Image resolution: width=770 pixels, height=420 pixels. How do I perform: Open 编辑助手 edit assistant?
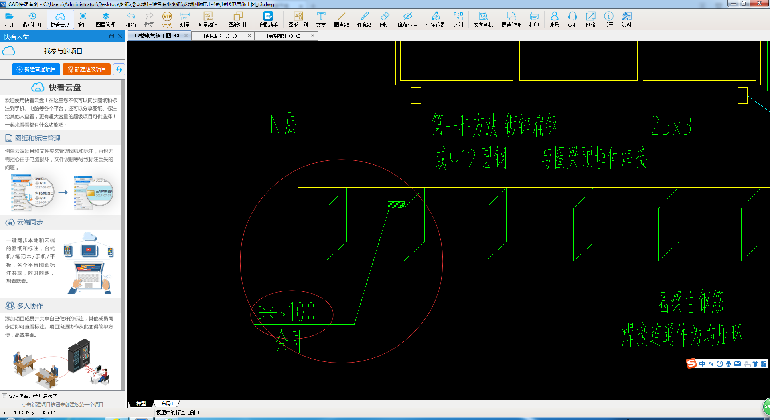(268, 19)
